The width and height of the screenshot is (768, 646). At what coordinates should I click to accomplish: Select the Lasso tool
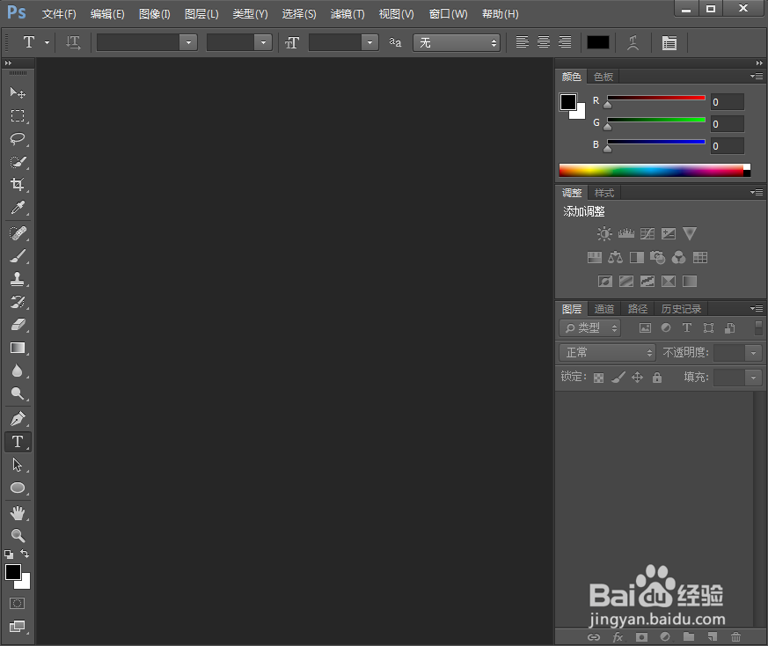[x=18, y=139]
